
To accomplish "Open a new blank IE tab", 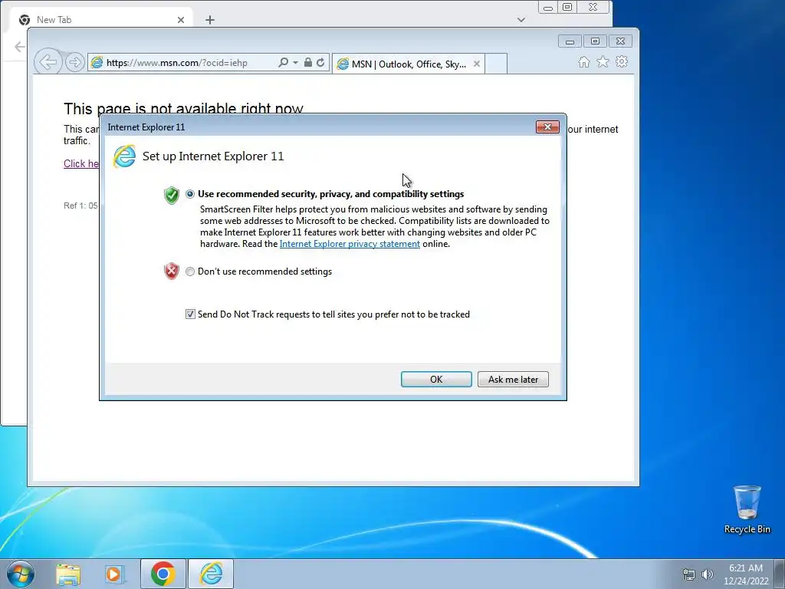I will point(496,64).
